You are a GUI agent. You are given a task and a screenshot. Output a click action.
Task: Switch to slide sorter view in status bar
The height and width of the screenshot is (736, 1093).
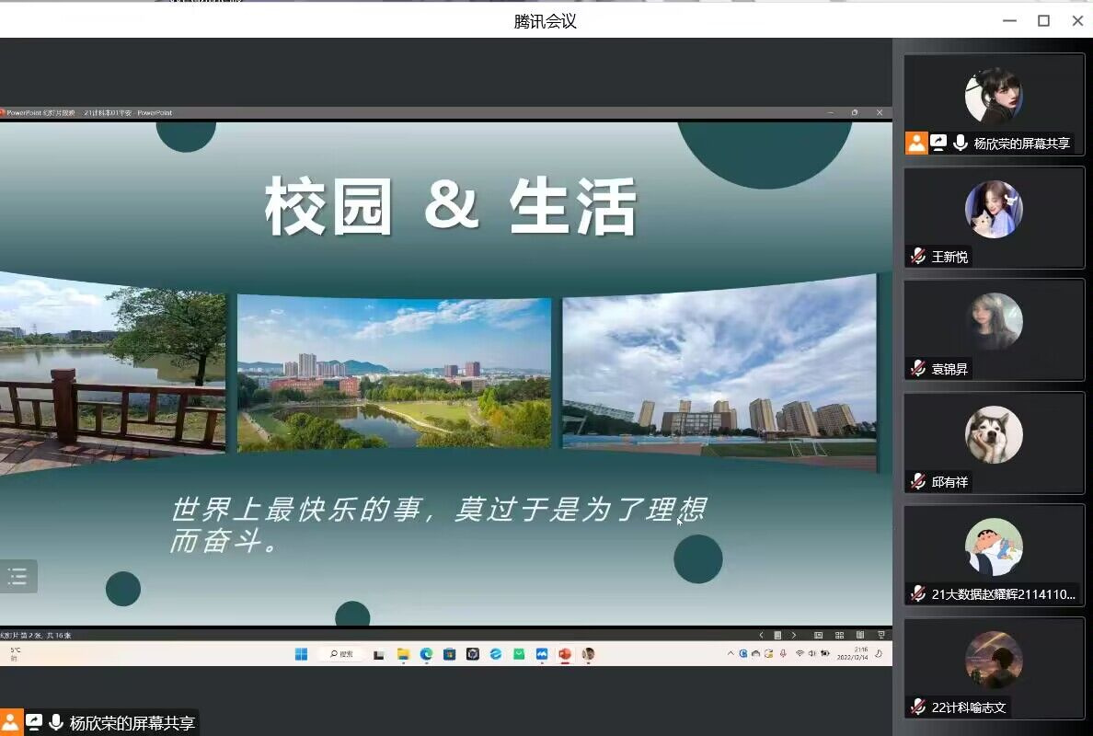click(839, 635)
